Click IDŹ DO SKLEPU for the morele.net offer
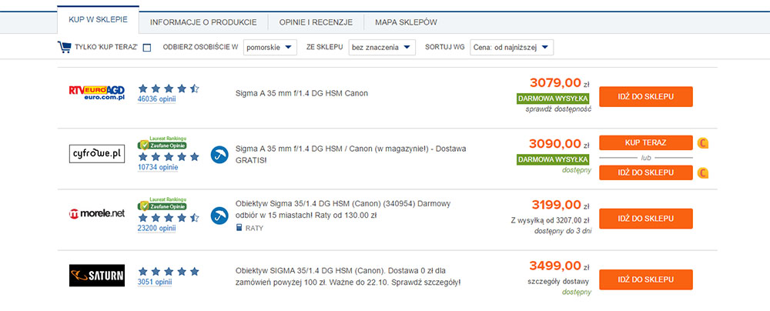This screenshot has height=311, width=770. tap(646, 219)
